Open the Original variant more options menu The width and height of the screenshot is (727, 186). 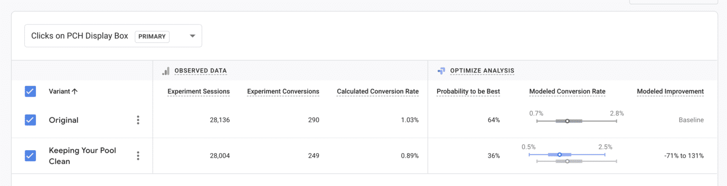138,120
